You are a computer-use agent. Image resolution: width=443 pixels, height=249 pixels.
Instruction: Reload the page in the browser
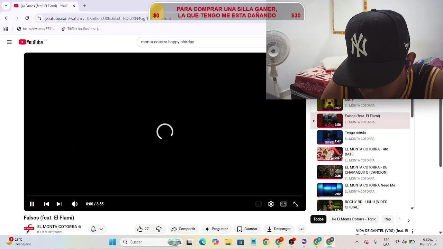[x=27, y=18]
